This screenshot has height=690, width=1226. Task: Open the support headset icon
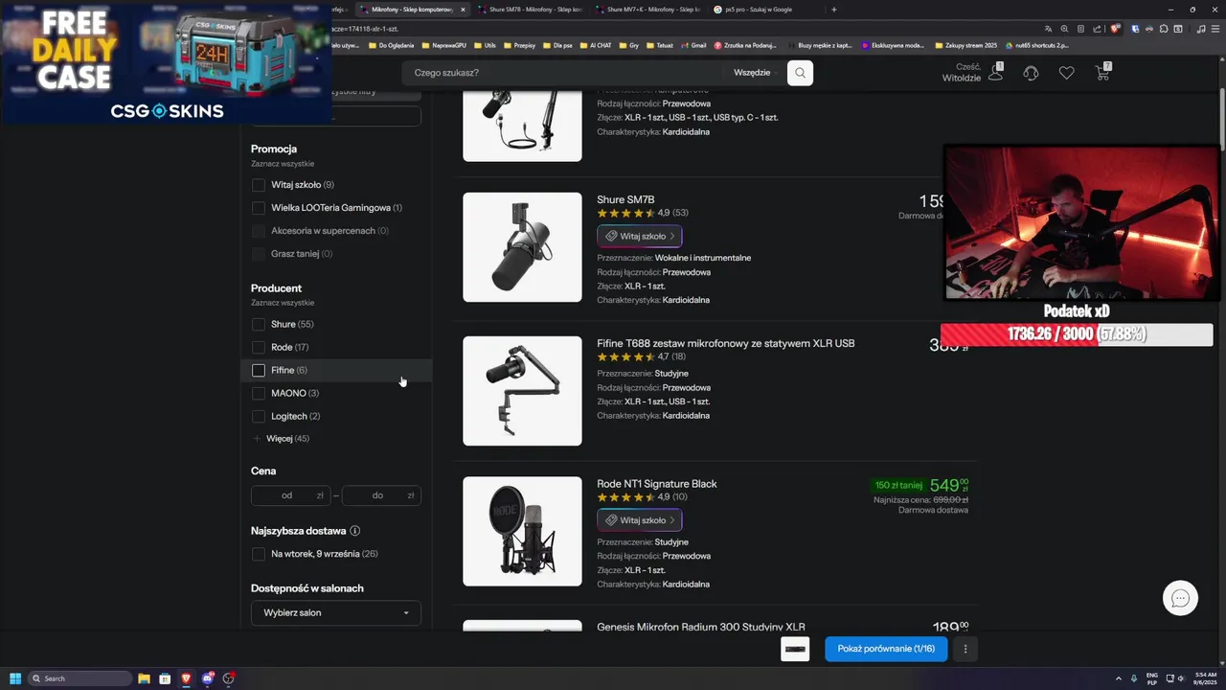tap(1031, 73)
